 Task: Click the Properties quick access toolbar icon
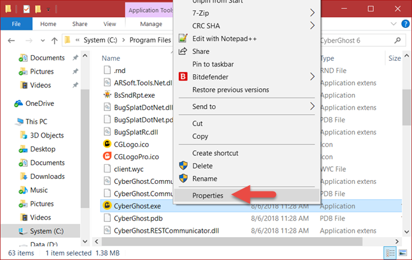27,10
